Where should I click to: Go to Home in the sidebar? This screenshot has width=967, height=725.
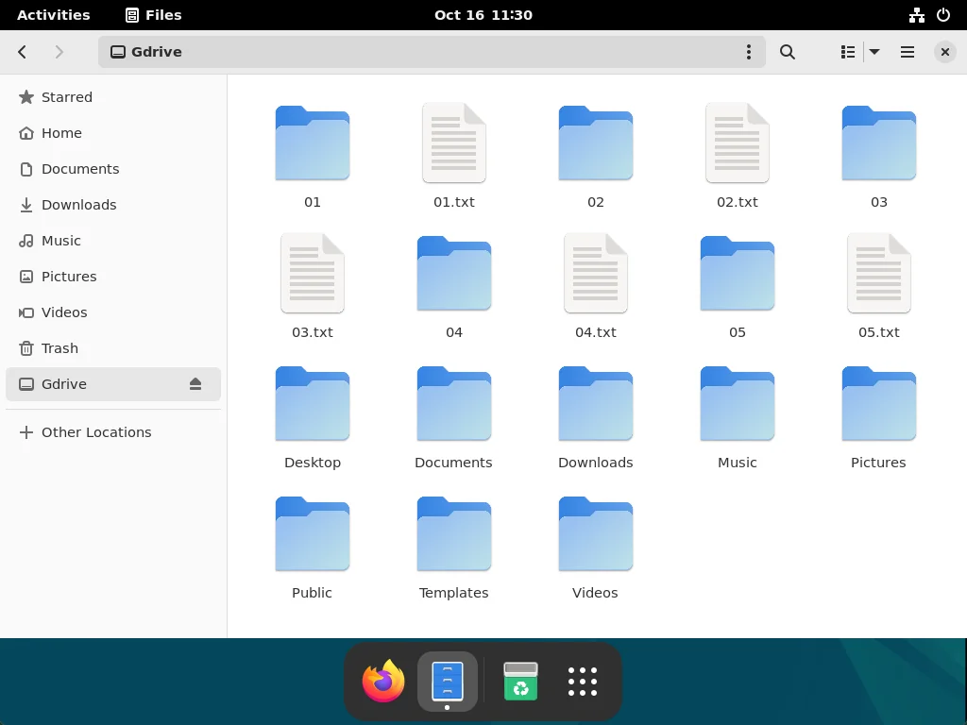click(x=113, y=133)
